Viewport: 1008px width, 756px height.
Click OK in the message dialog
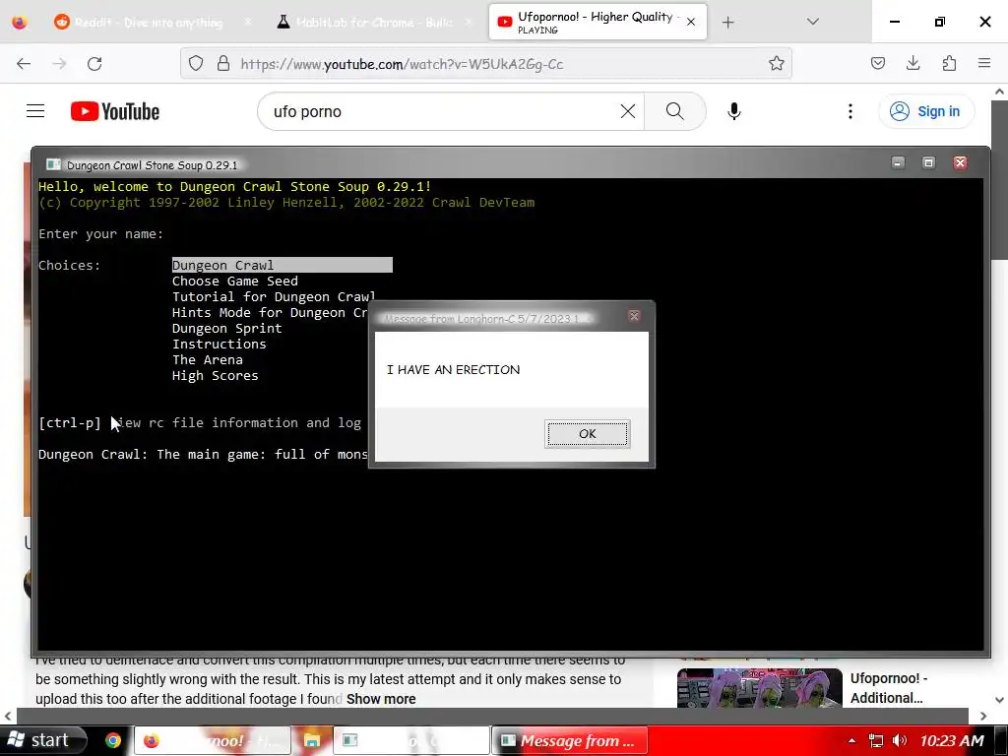pos(587,434)
